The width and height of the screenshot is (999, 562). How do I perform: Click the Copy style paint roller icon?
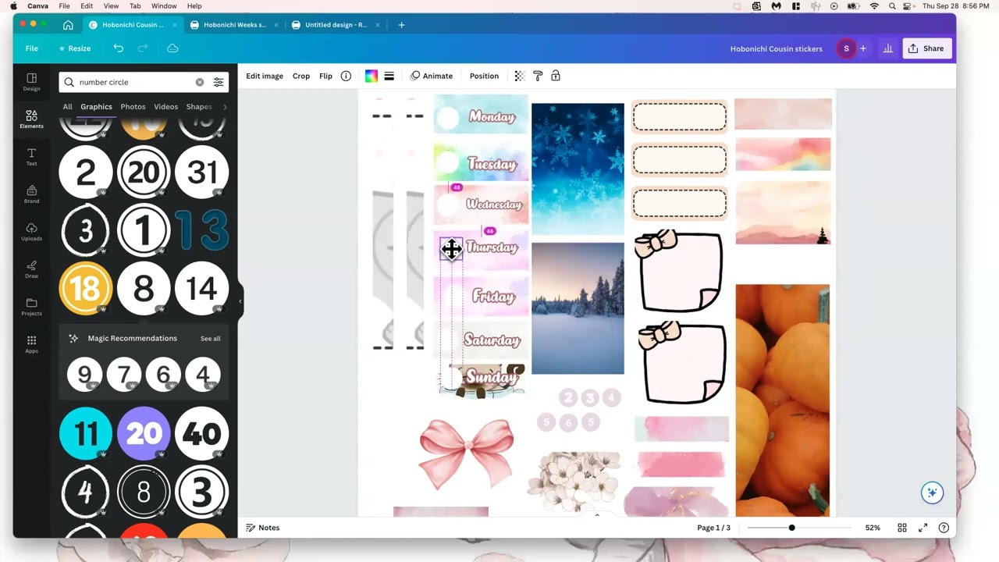(538, 76)
